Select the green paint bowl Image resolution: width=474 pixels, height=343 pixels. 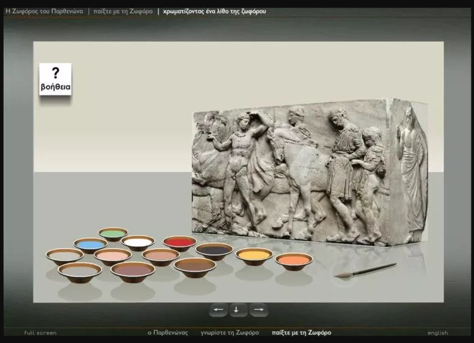[113, 234]
